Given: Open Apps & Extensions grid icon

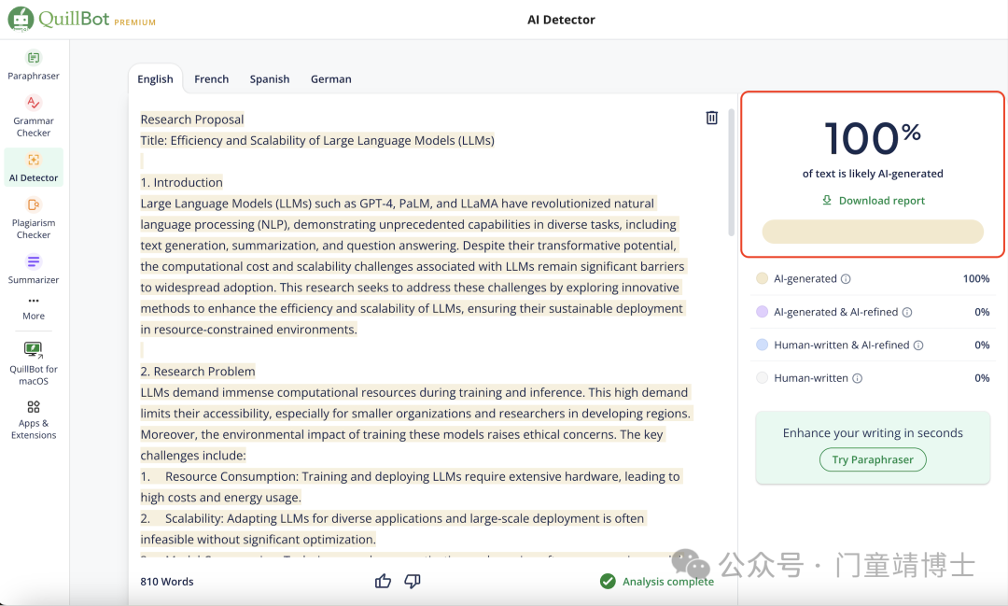Looking at the screenshot, I should [34, 406].
